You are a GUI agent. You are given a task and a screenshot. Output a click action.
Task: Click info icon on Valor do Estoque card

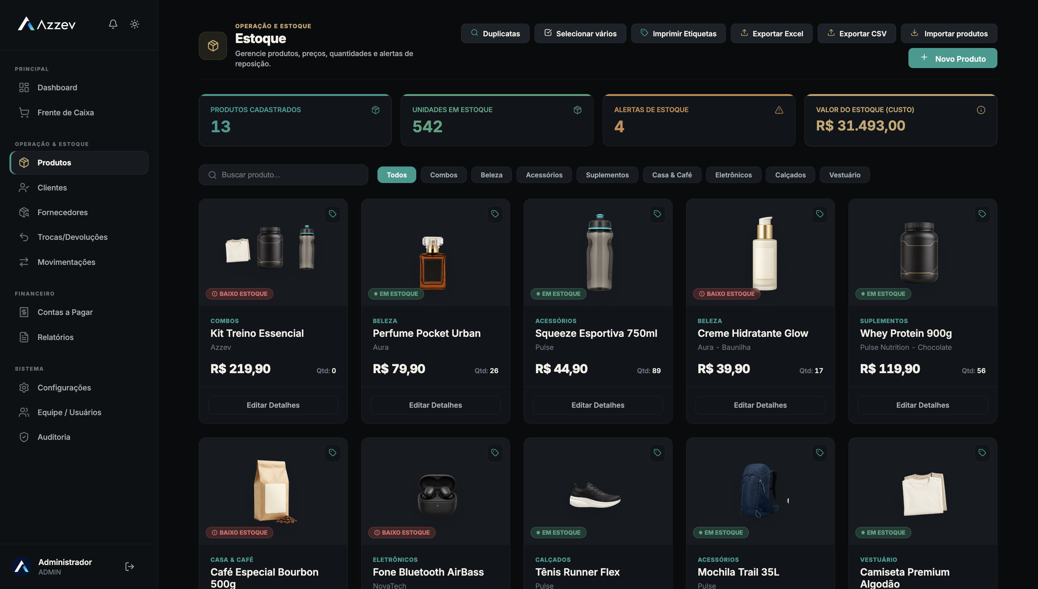(x=980, y=110)
